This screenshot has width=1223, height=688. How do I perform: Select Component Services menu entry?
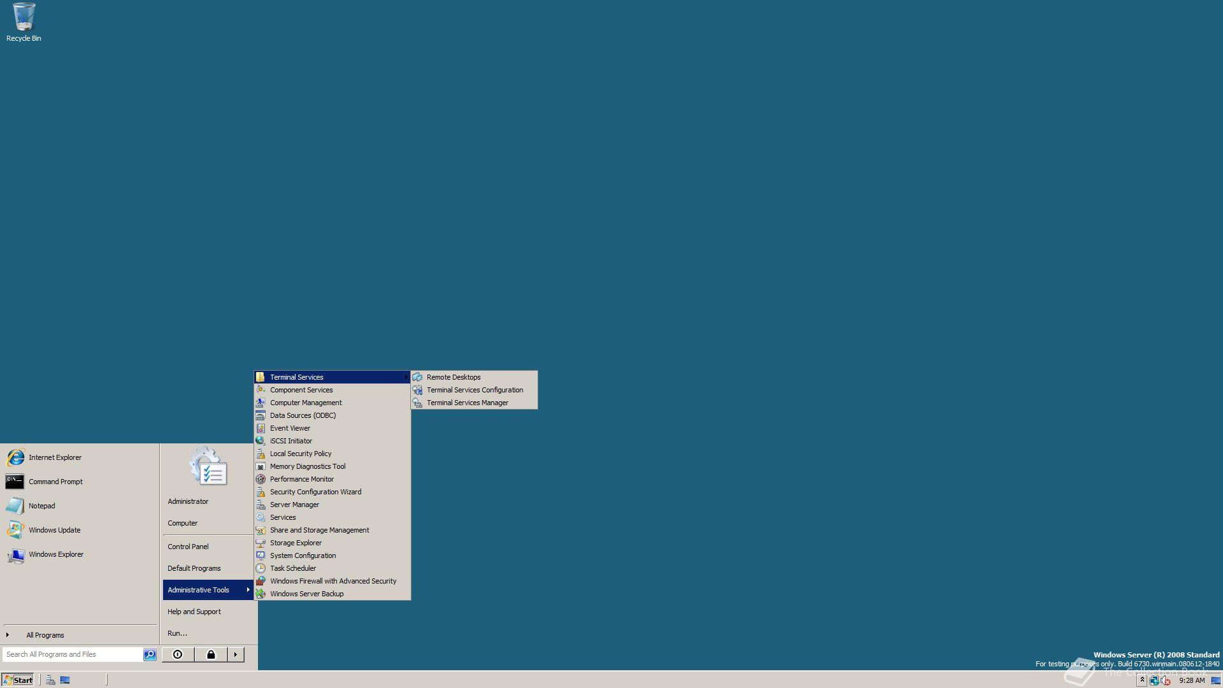coord(332,390)
